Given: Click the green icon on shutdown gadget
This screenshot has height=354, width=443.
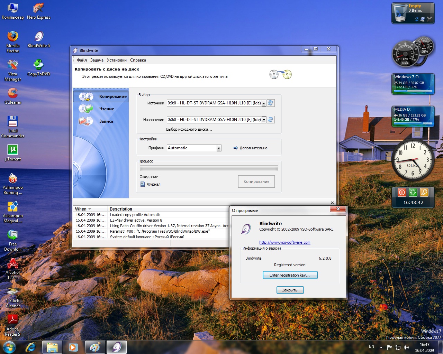Looking at the screenshot, I should pos(413,192).
